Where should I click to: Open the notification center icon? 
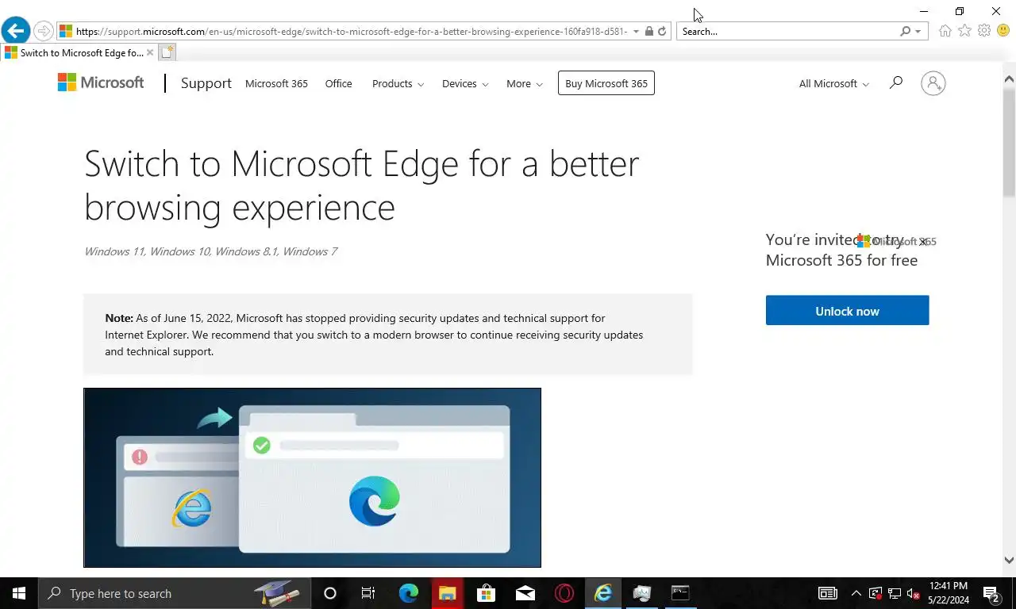coord(991,593)
